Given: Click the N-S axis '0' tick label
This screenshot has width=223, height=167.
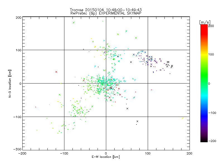Looking at the screenshot, I should tap(20, 83).
